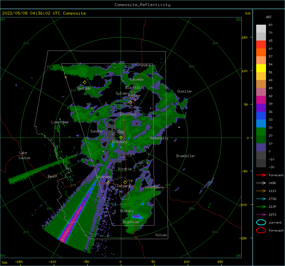
Task: Click the radar site diamond at map center
Action: [x=121, y=138]
